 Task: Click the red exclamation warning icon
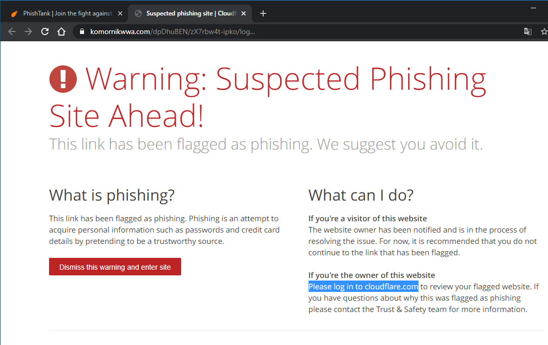coord(63,79)
